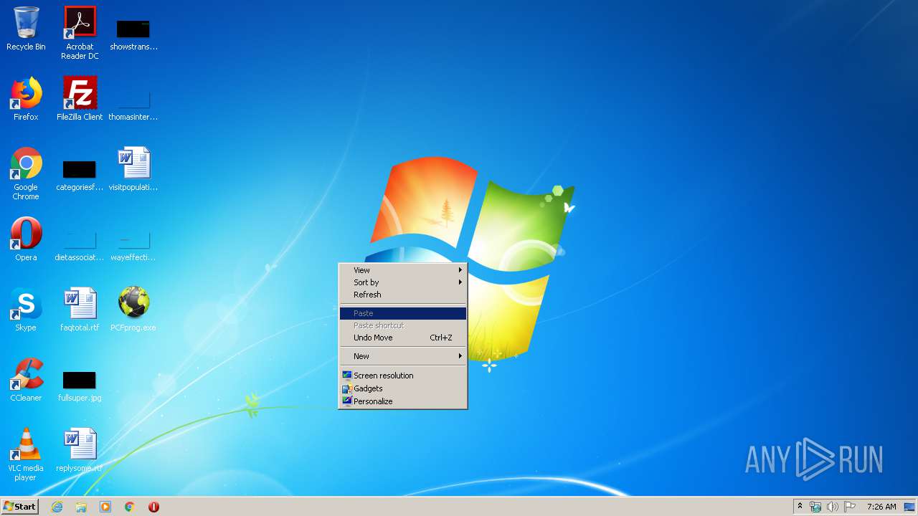Viewport: 918px width, 516px height.
Task: Open Windows Explorer from the taskbar
Action: (x=81, y=507)
